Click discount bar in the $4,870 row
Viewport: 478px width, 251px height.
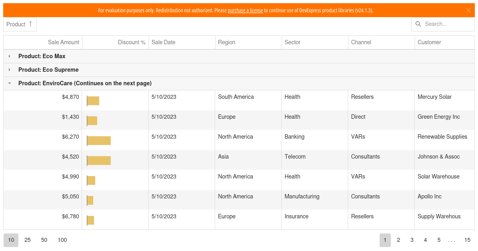pyautogui.click(x=93, y=101)
